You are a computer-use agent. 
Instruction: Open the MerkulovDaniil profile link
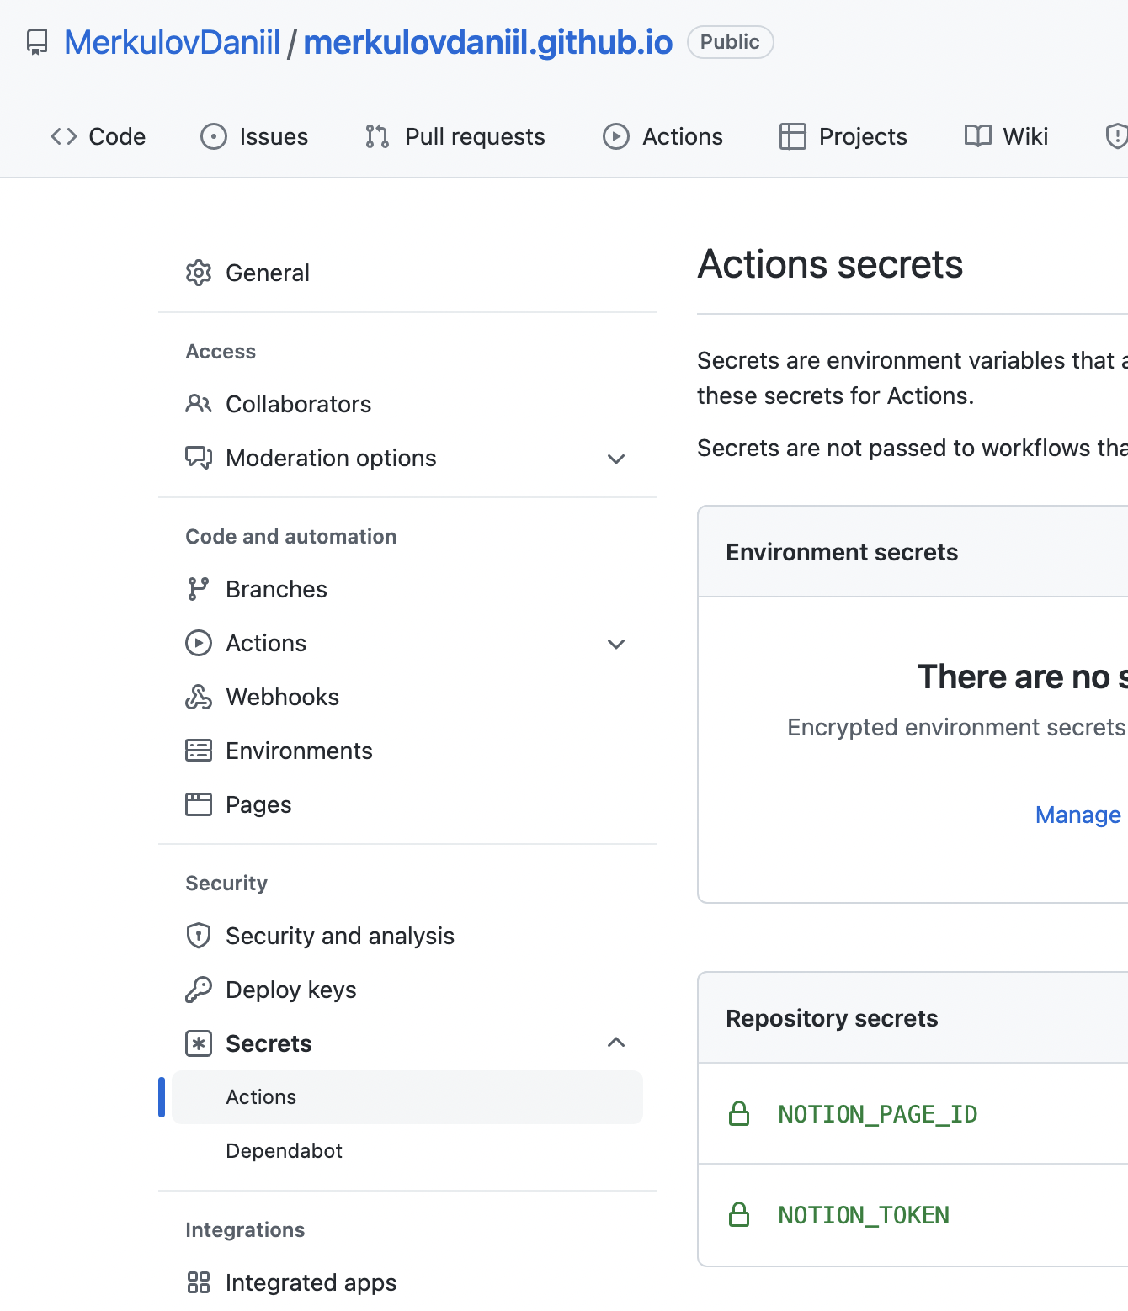click(172, 42)
